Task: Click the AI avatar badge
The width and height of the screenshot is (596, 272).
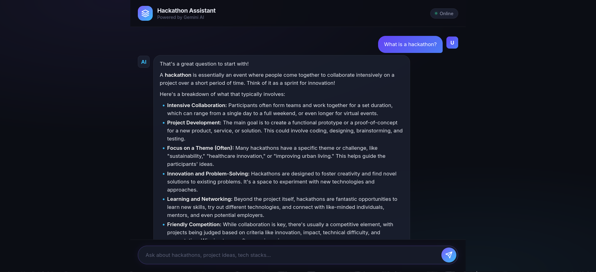Action: pyautogui.click(x=144, y=62)
